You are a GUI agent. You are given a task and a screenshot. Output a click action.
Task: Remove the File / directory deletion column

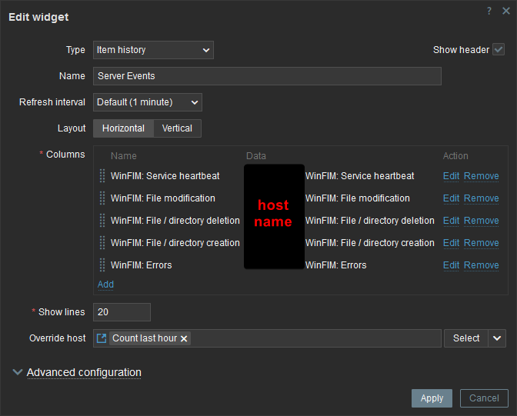481,221
